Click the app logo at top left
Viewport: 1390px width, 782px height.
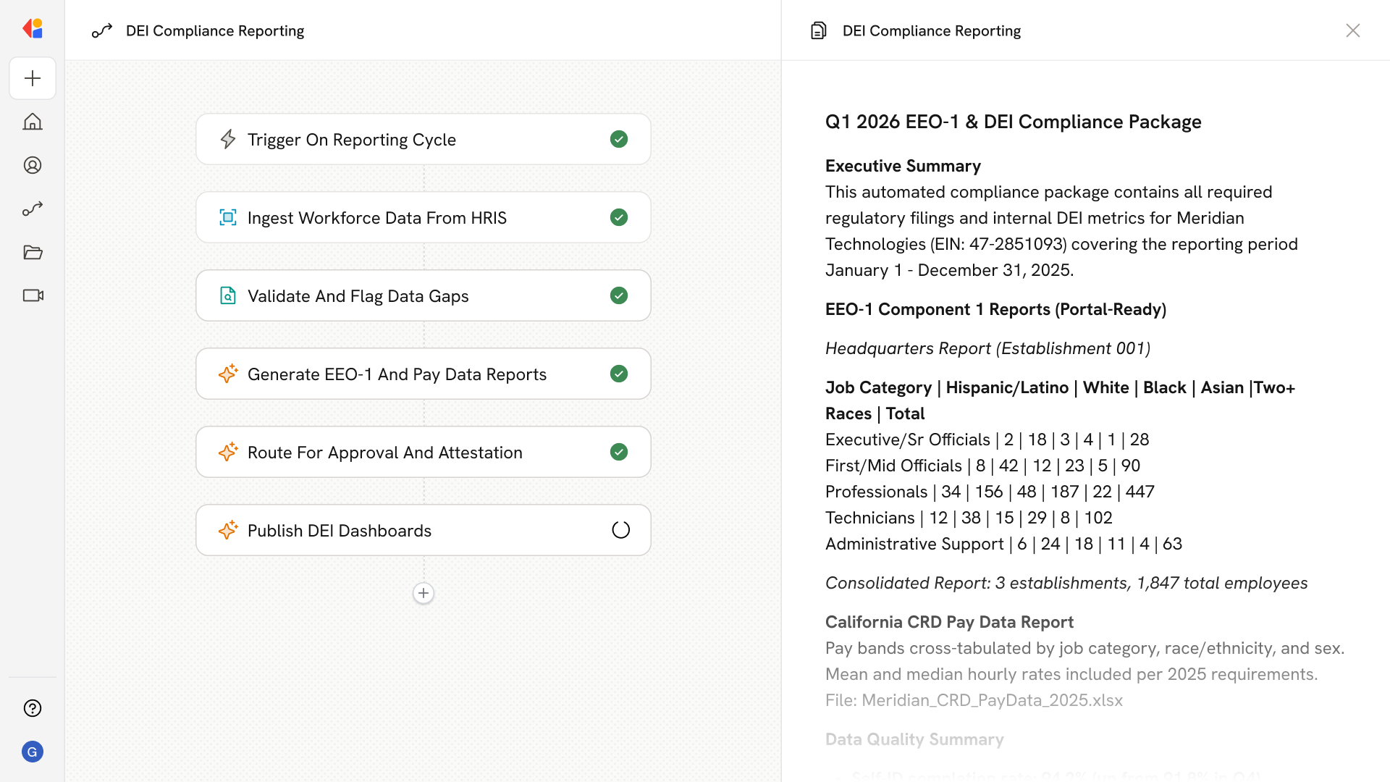pos(33,29)
